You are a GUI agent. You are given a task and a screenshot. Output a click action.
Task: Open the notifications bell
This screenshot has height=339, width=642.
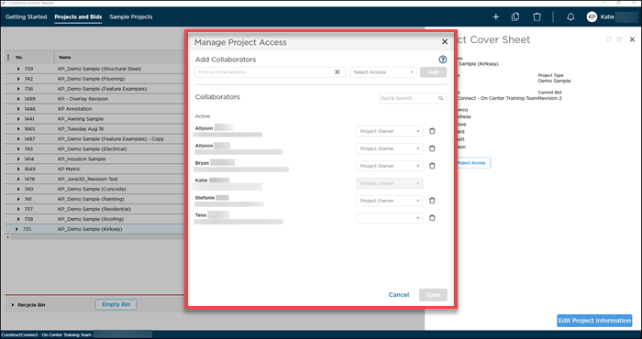pyautogui.click(x=570, y=16)
